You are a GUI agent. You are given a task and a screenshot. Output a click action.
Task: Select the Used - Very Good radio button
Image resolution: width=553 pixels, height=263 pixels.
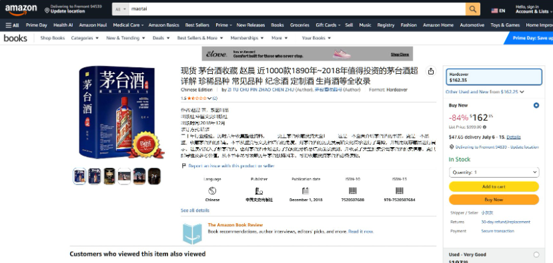(536, 254)
